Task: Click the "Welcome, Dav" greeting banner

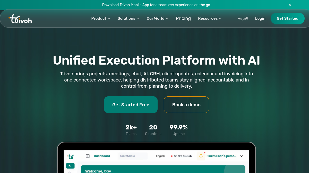Action: pyautogui.click(x=163, y=169)
